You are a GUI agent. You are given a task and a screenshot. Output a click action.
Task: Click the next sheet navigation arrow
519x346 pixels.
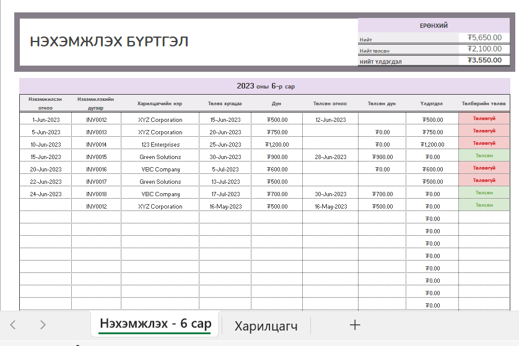42,325
